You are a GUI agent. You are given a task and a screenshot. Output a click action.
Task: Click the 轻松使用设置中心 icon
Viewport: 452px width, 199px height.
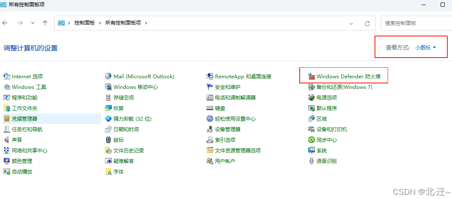tap(210, 119)
